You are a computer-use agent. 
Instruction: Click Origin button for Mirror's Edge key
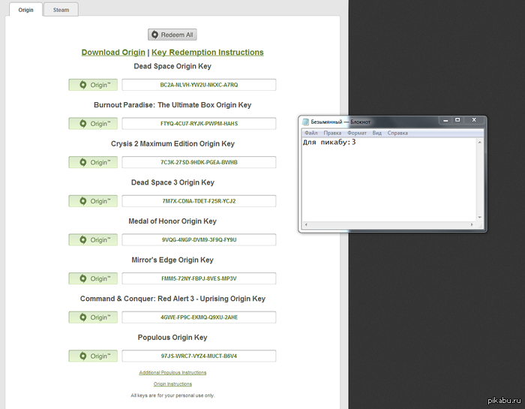tap(93, 278)
